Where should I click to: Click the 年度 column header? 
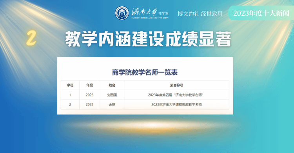[90, 85]
